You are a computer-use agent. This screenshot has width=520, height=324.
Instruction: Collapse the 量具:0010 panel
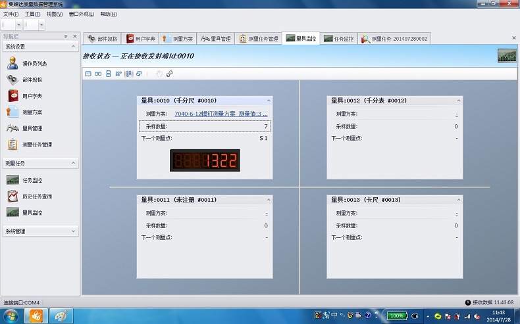(x=268, y=101)
